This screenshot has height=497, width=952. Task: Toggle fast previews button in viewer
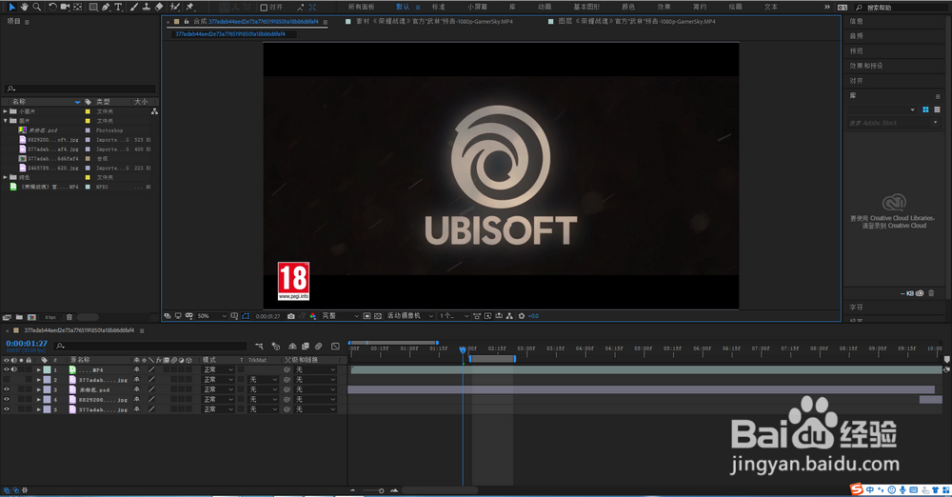click(x=487, y=316)
